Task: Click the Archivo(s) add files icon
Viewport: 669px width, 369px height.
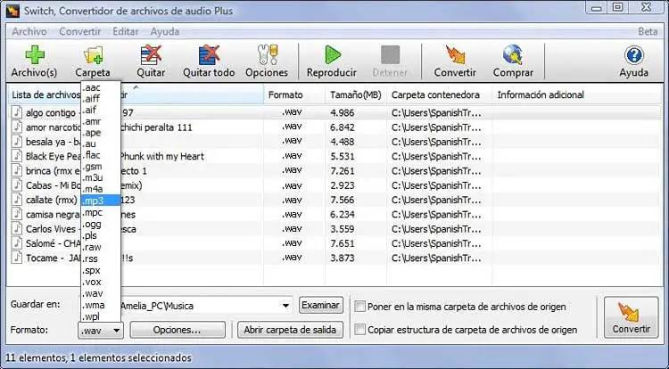Action: pyautogui.click(x=35, y=55)
